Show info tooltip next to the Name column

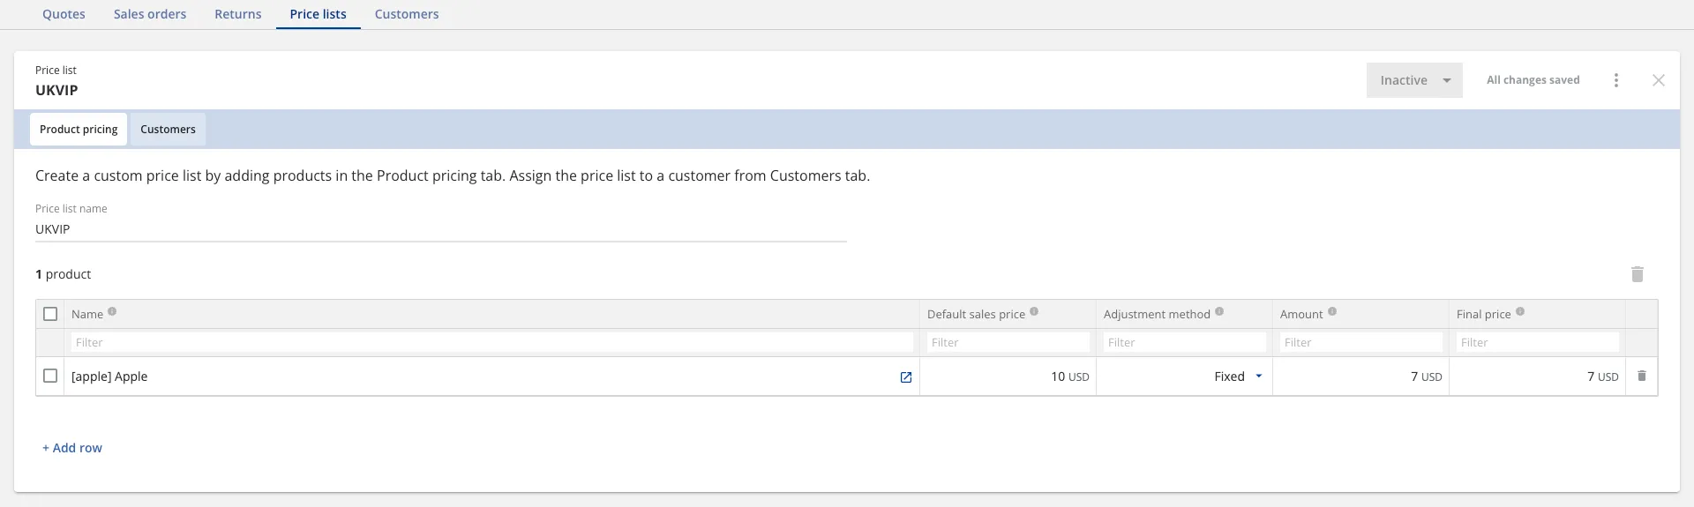coord(112,311)
